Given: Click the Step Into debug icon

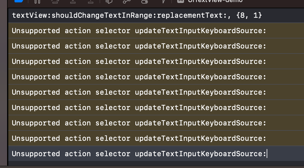Looking at the screenshot, I should click(x=73, y=1).
